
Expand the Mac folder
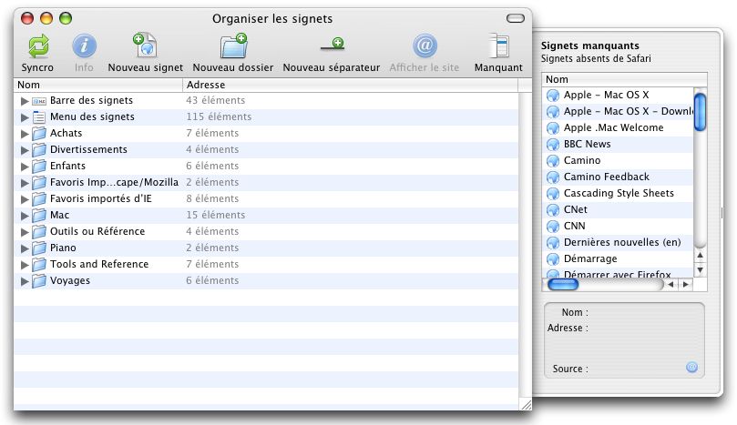tap(25, 216)
